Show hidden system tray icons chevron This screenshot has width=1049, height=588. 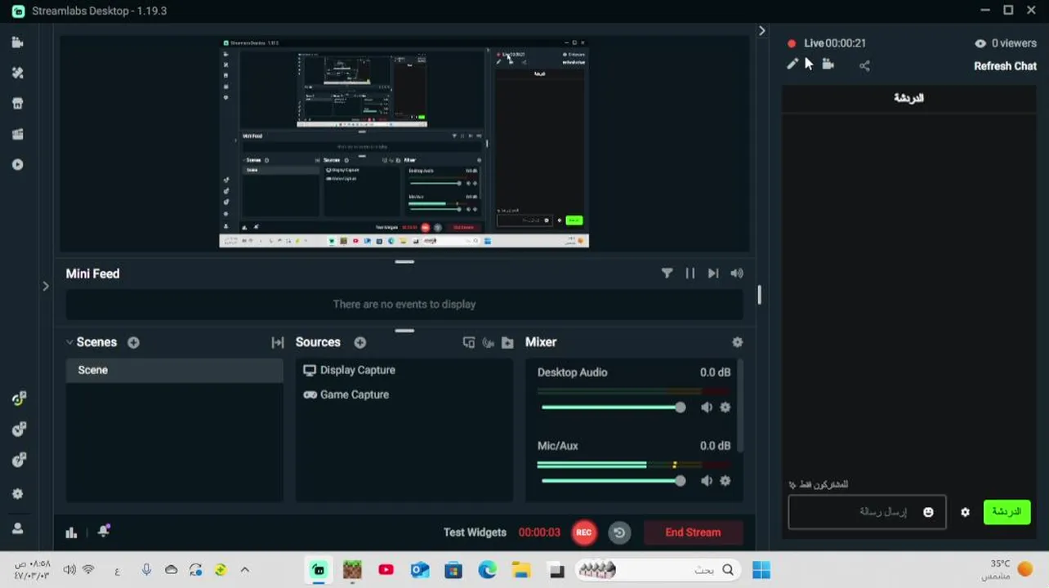click(244, 570)
